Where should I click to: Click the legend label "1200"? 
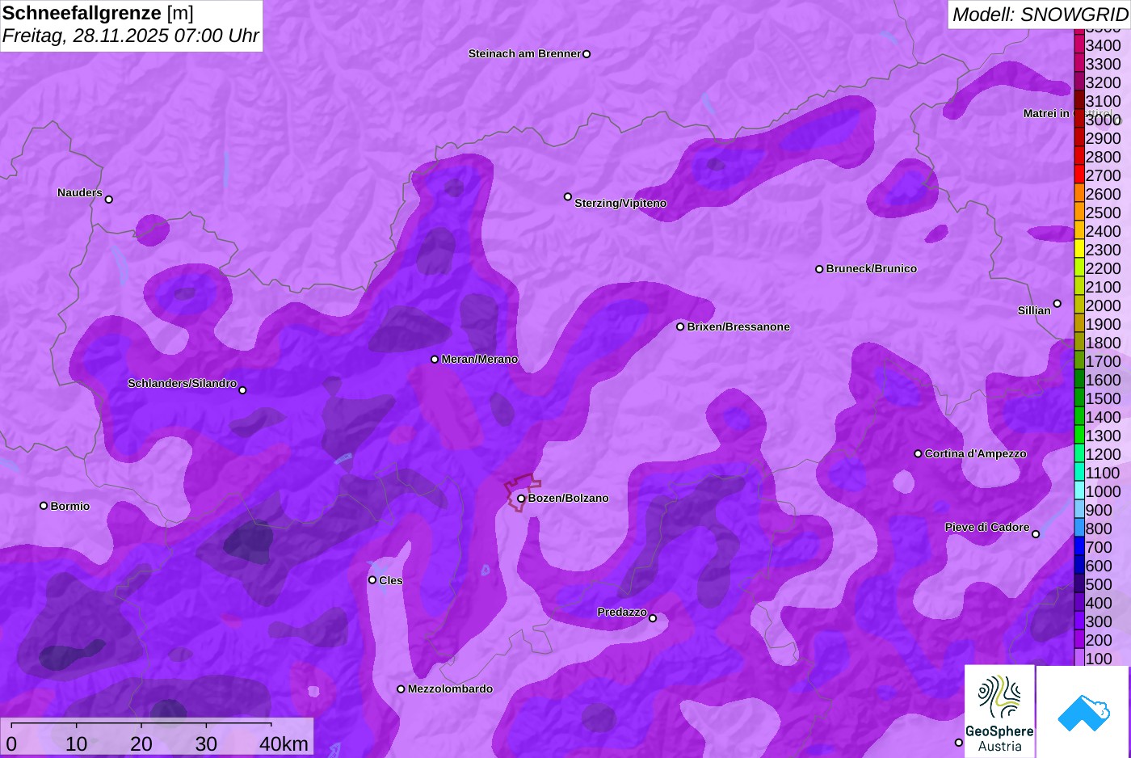coord(1103,454)
